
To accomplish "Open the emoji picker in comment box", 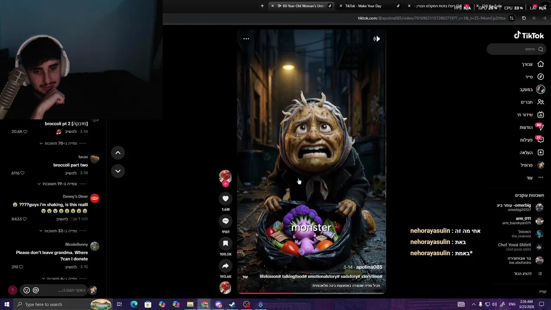I will (x=27, y=290).
